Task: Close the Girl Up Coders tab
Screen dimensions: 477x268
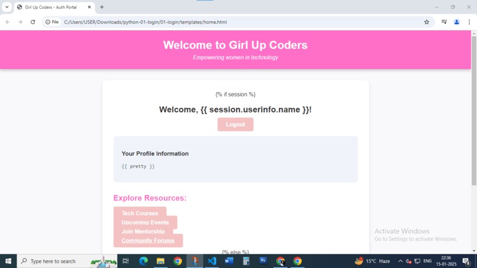Action: (x=89, y=7)
